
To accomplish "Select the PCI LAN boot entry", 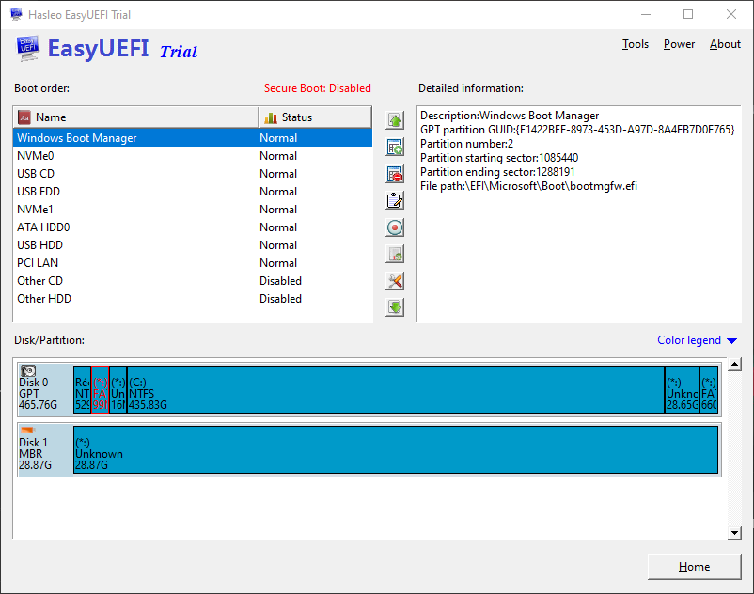I will [38, 263].
